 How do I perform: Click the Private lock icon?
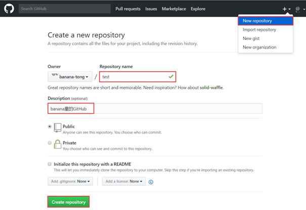pos(57,144)
